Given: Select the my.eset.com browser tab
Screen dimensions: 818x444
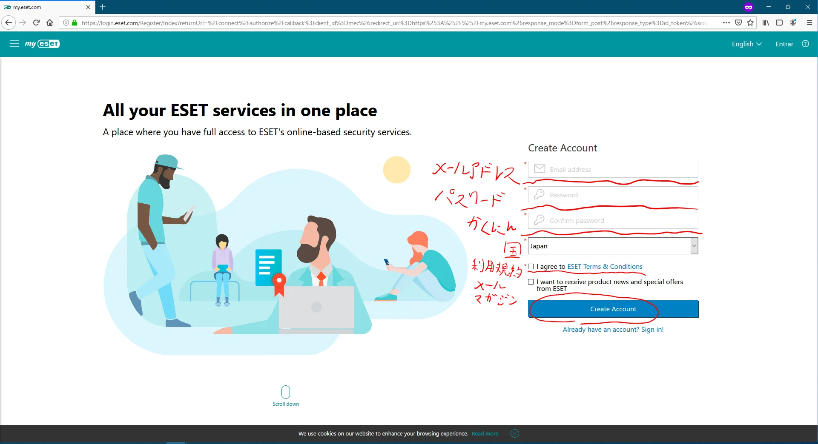Looking at the screenshot, I should [x=43, y=7].
